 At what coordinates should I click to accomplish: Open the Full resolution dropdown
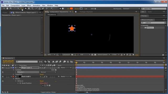pyautogui.click(x=85, y=55)
